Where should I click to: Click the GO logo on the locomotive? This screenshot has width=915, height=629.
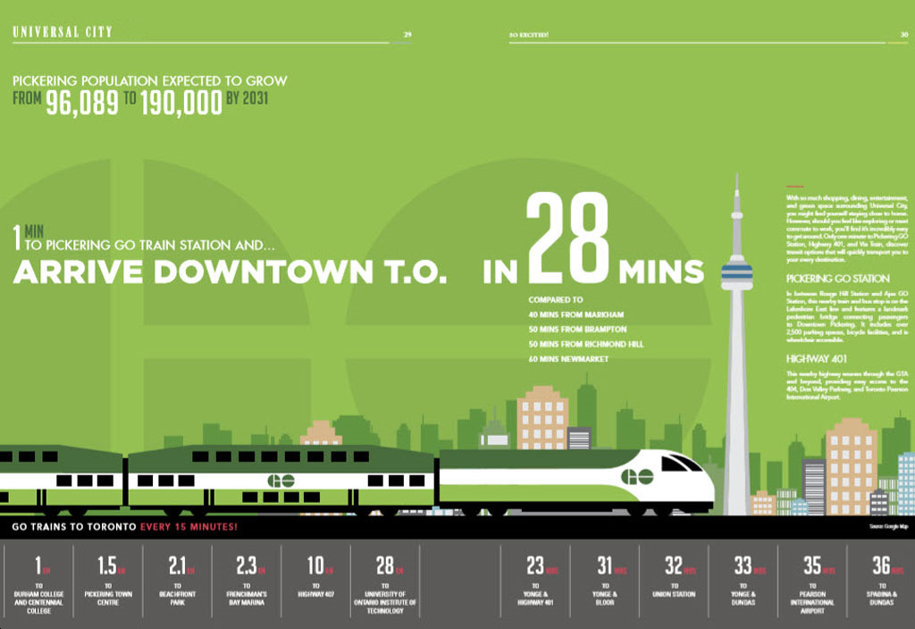pyautogui.click(x=639, y=477)
